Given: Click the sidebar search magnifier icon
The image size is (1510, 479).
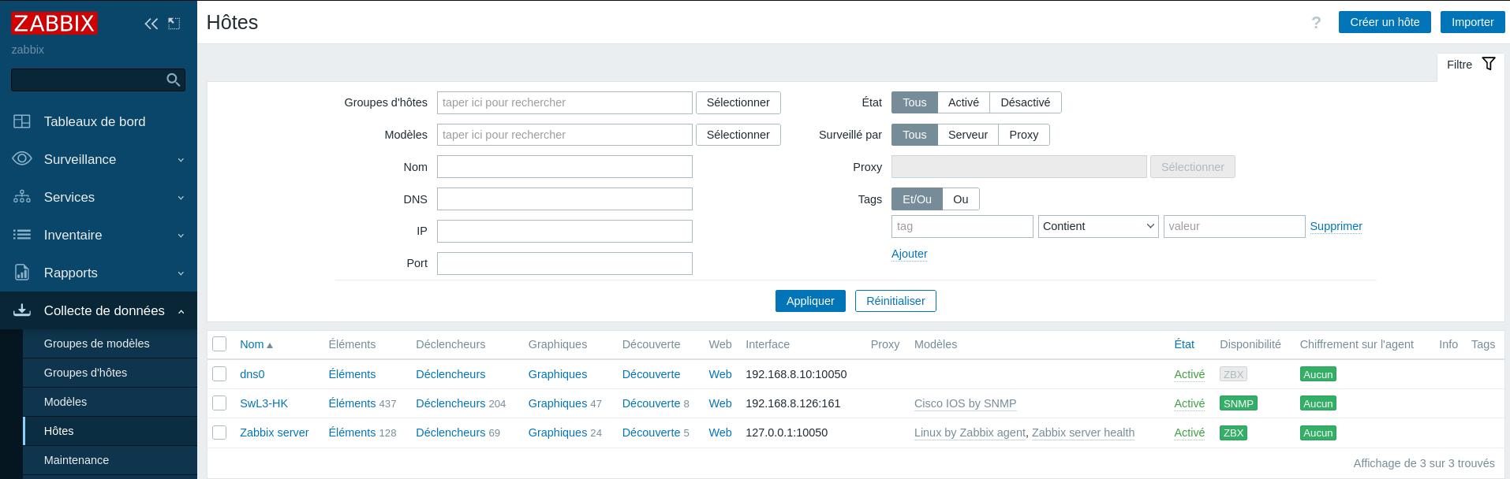Looking at the screenshot, I should click(174, 80).
